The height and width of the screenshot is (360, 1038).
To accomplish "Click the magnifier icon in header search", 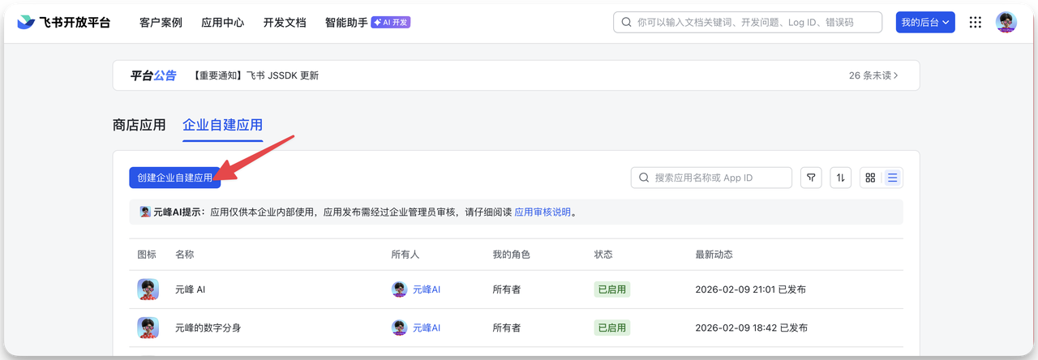I will pyautogui.click(x=627, y=23).
